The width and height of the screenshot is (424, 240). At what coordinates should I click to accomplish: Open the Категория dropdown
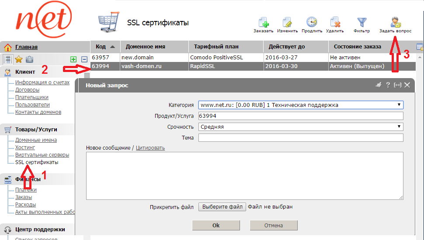click(x=301, y=105)
